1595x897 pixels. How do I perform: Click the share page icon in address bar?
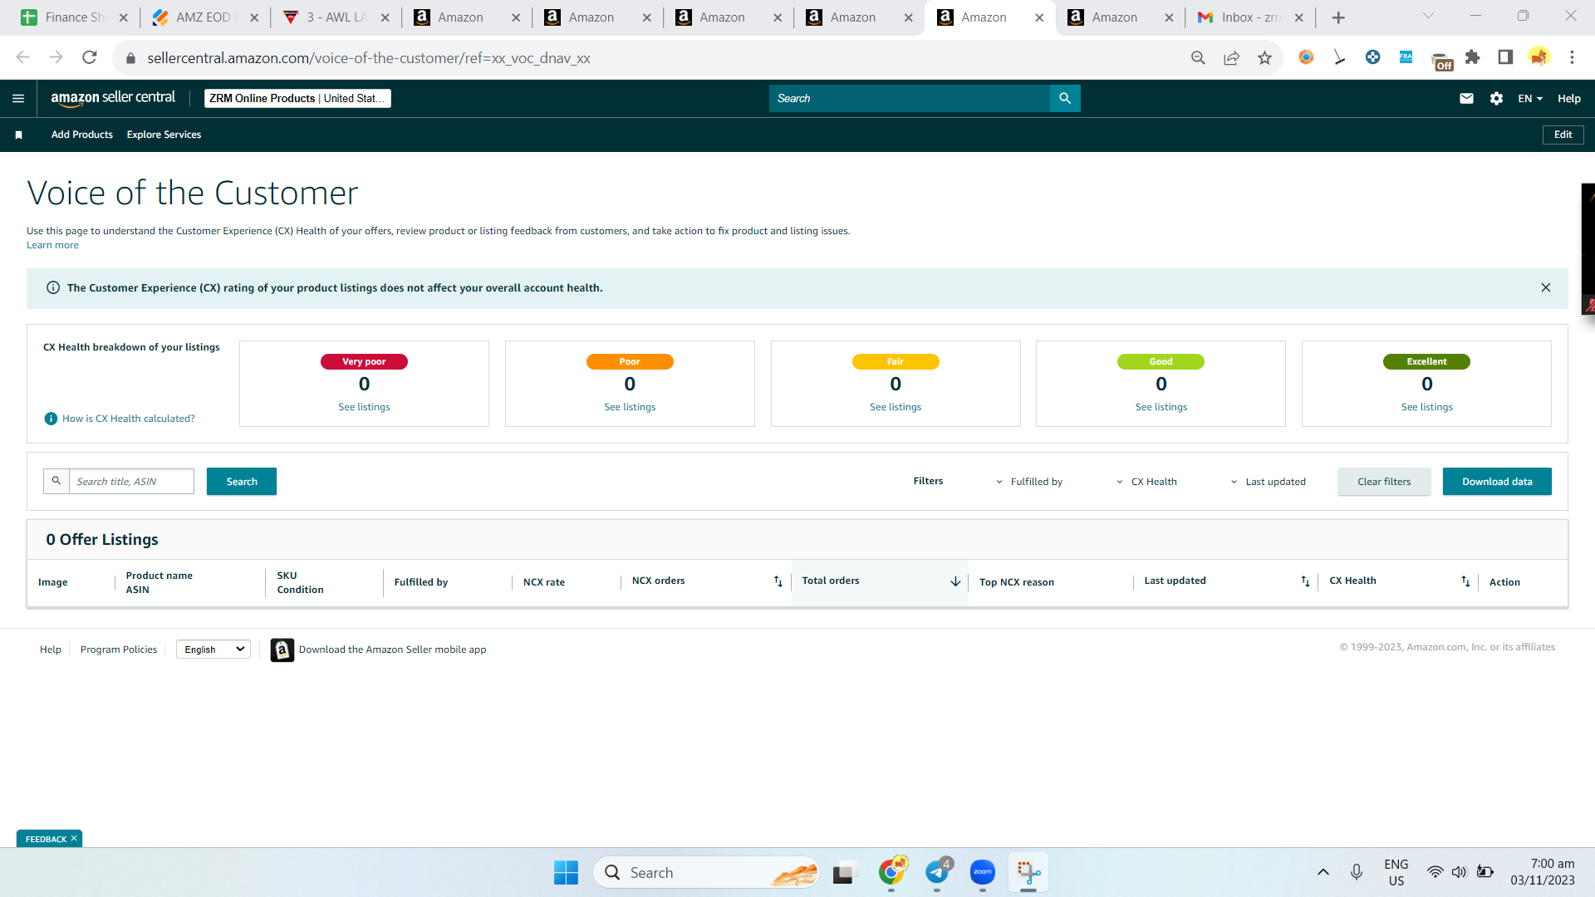point(1231,57)
